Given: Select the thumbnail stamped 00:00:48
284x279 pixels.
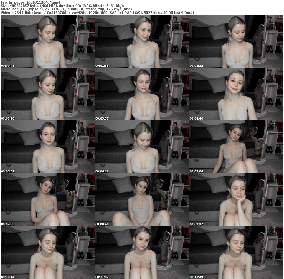Looking at the screenshot, I should point(48,41).
